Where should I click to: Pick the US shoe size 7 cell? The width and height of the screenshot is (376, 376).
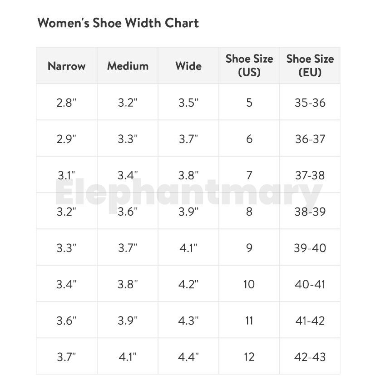click(249, 175)
